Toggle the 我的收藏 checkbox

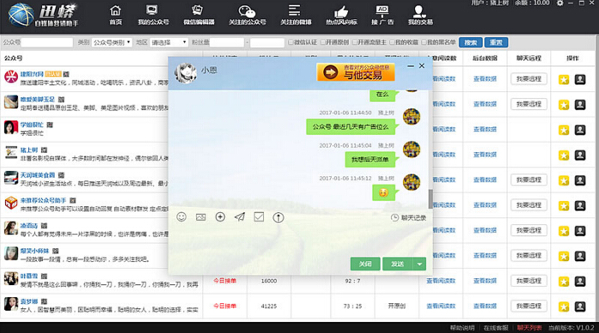tap(393, 42)
